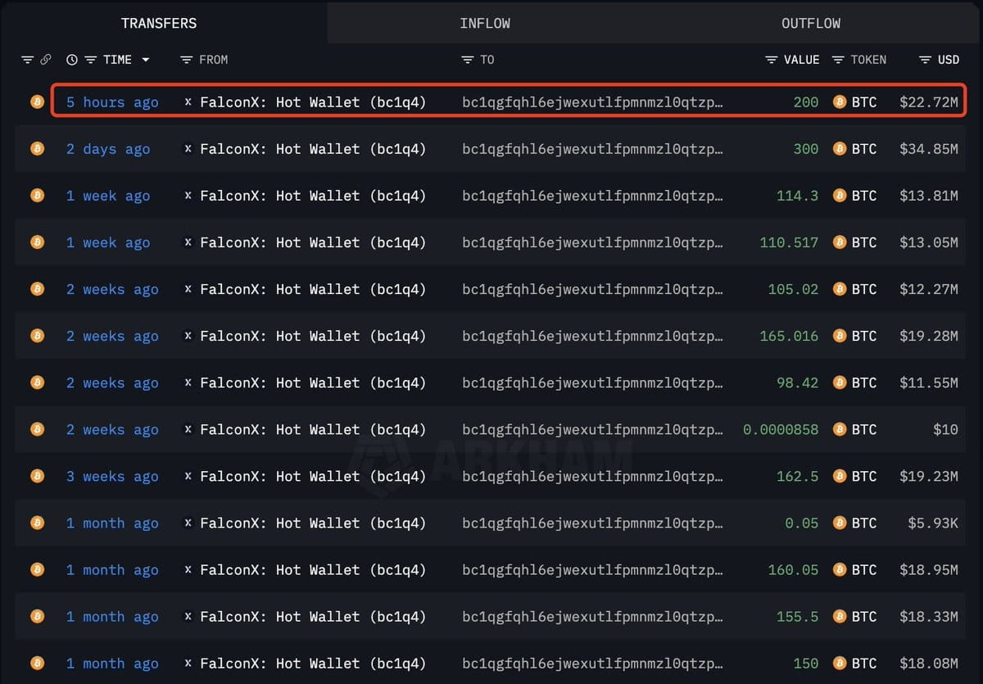Screen dimensions: 983x684
Task: Click the TOKEN column filter icon
Action: 838,60
